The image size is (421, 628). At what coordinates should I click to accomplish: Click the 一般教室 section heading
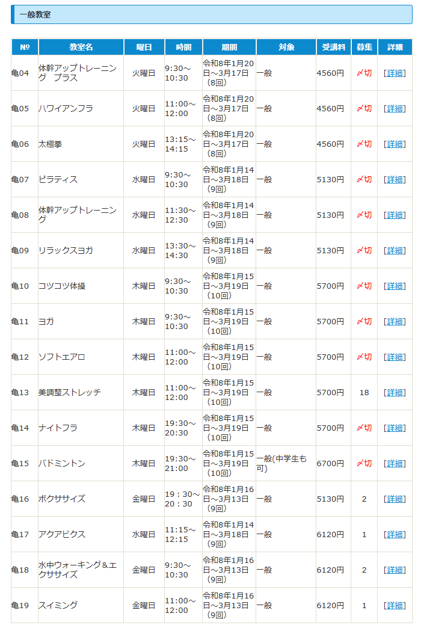35,14
